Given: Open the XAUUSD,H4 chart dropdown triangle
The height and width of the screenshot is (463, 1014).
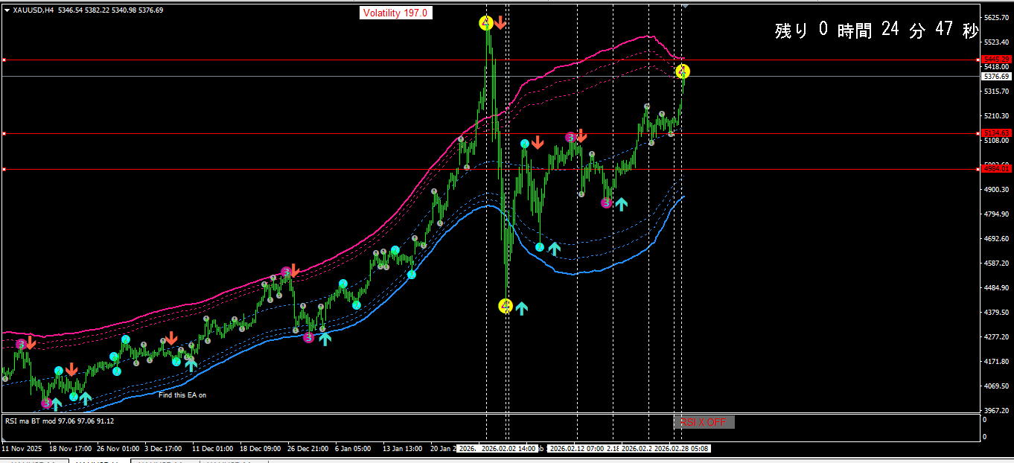Looking at the screenshot, I should pos(7,10).
